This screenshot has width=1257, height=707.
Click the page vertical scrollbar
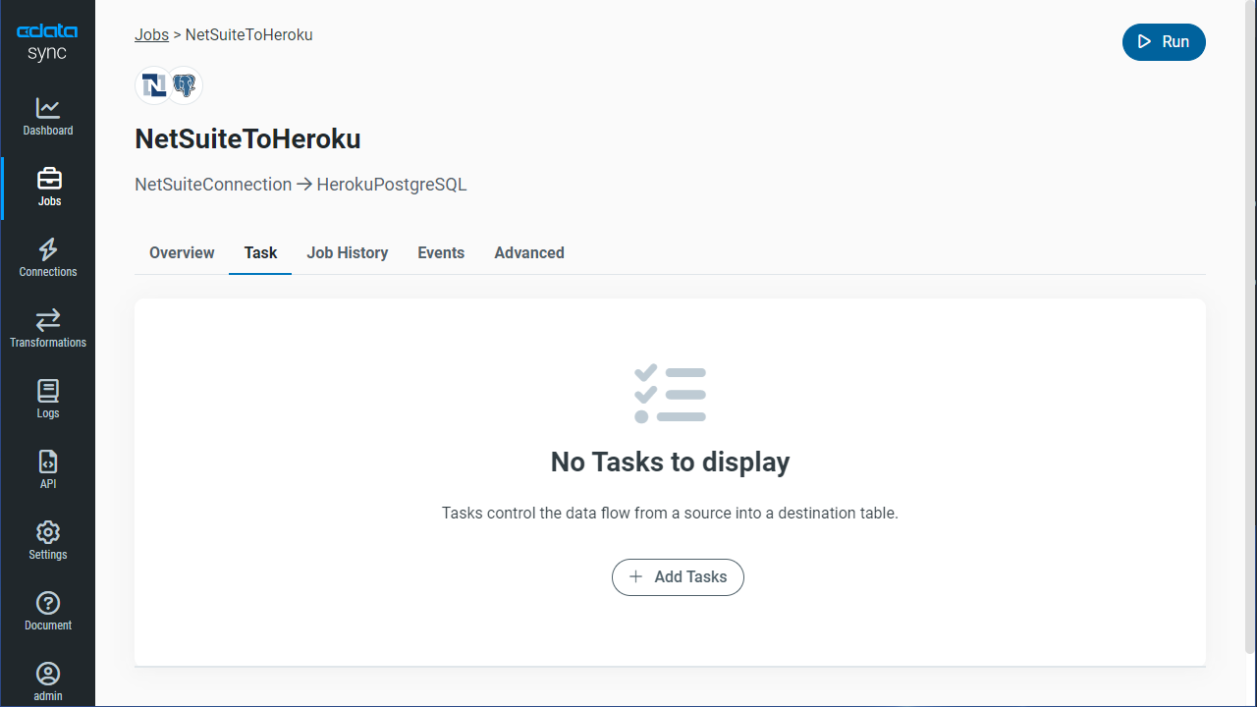click(1250, 327)
